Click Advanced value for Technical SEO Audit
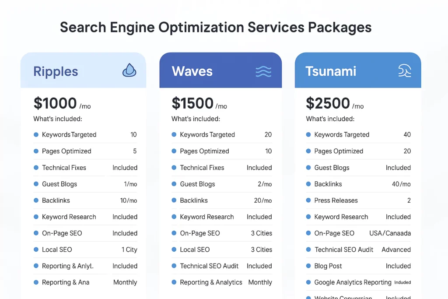Image resolution: width=448 pixels, height=299 pixels. [396, 250]
